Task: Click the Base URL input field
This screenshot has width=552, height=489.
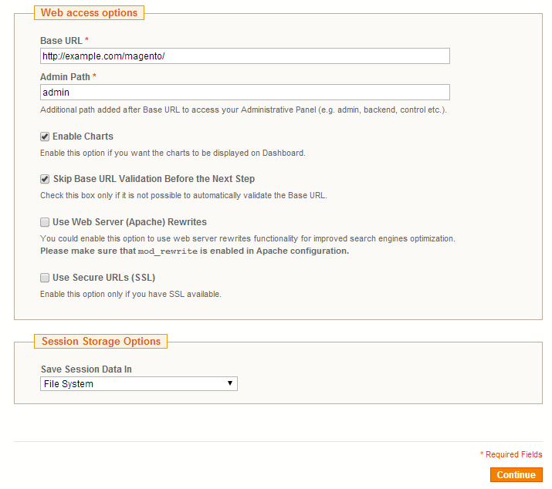Action: (245, 56)
